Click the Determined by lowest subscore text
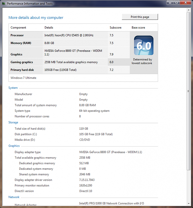Image resolution: width=193 pixels, height=208 pixels. (x=142, y=61)
